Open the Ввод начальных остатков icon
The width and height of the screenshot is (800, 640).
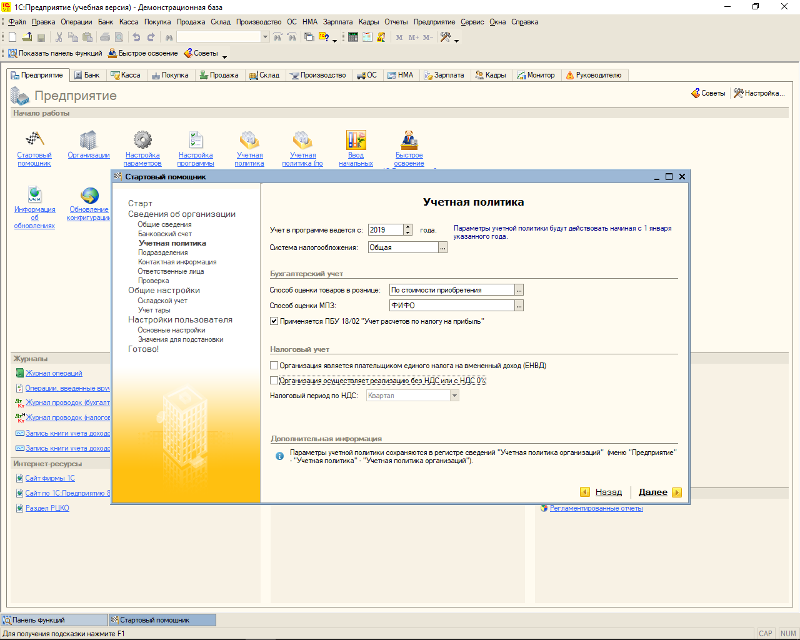point(356,139)
